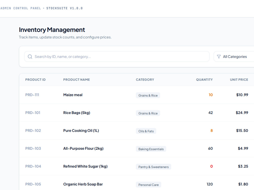Sort by the Product ID column header

[x=35, y=80]
